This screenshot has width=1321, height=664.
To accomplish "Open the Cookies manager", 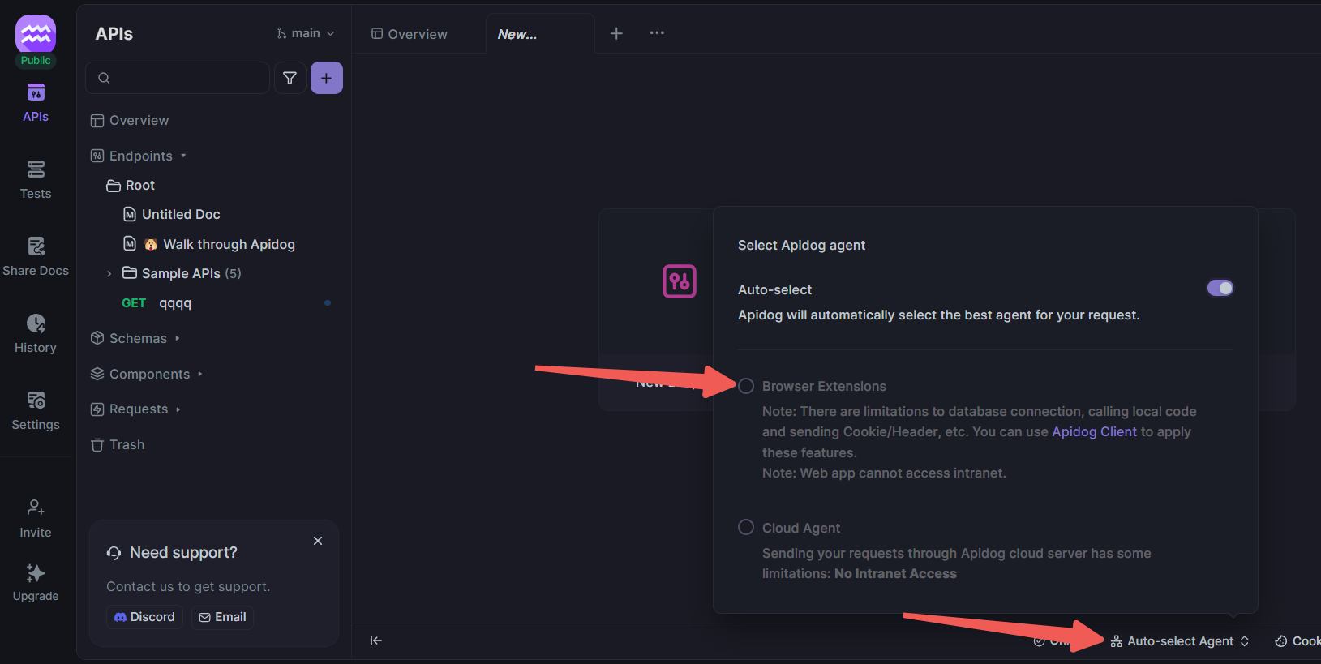I will pyautogui.click(x=1297, y=641).
